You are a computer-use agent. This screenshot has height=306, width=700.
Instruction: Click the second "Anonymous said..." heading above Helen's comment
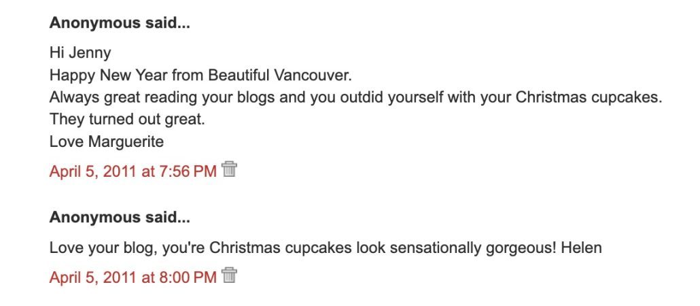120,218
